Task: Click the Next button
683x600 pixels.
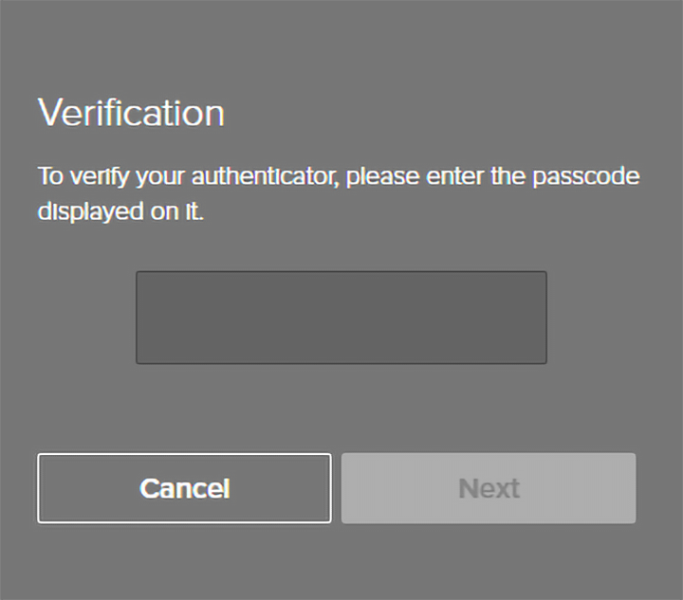Action: pyautogui.click(x=489, y=488)
